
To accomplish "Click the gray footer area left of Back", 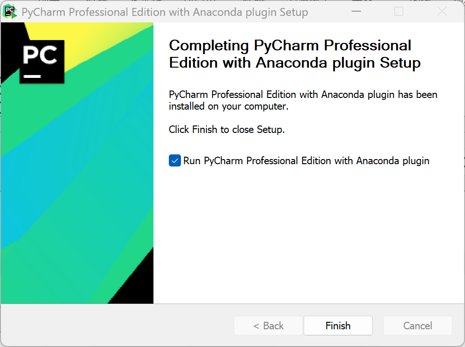I will coord(117,326).
